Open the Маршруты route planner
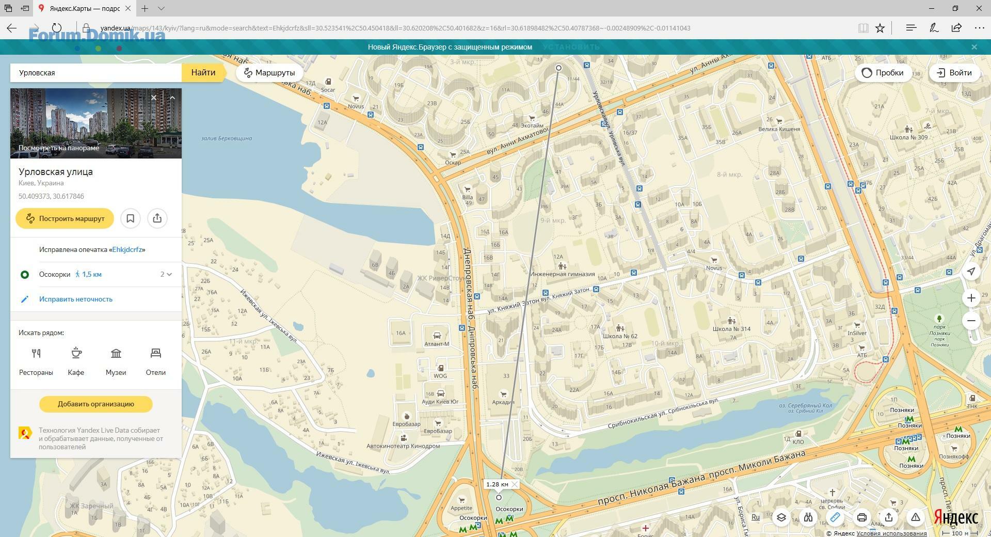Screen dimensions: 991x537 click(x=269, y=73)
